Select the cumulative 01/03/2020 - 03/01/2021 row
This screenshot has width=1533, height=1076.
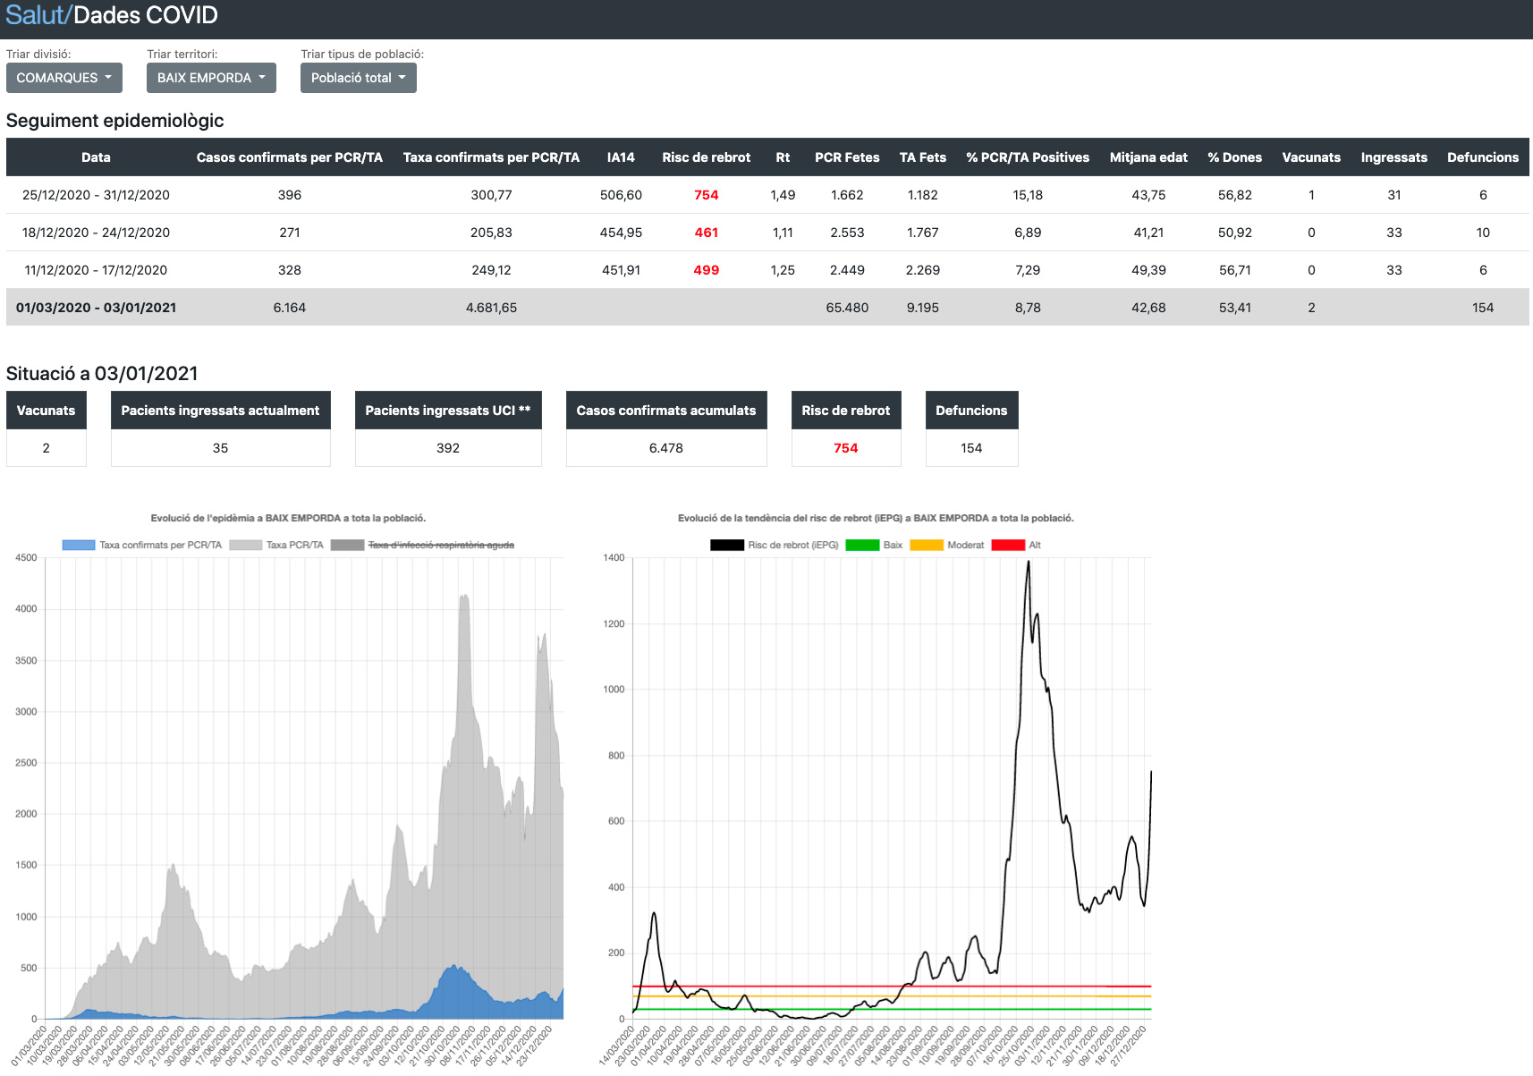(x=96, y=308)
